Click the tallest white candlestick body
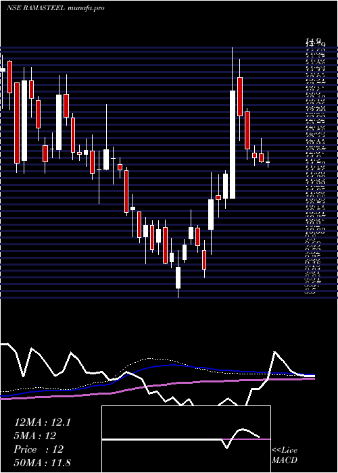338x473 pixels. (x=233, y=145)
